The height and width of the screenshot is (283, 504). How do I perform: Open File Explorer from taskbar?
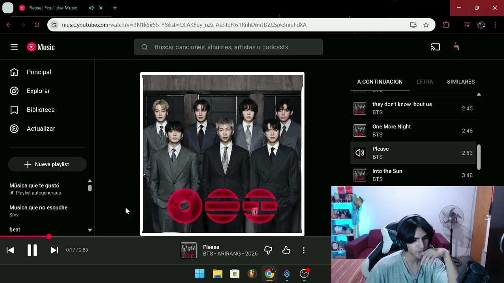tap(217, 274)
